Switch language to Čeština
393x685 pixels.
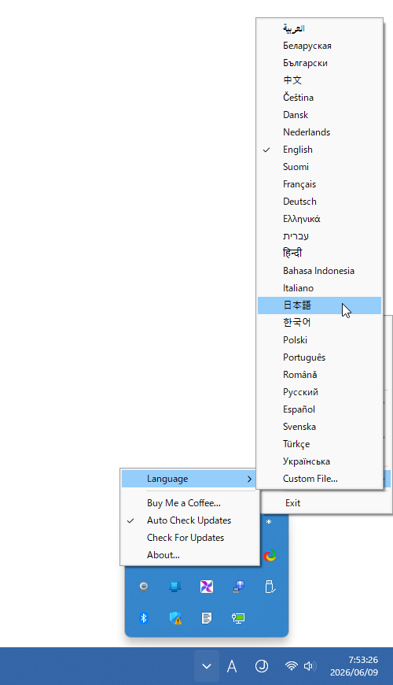pos(319,98)
